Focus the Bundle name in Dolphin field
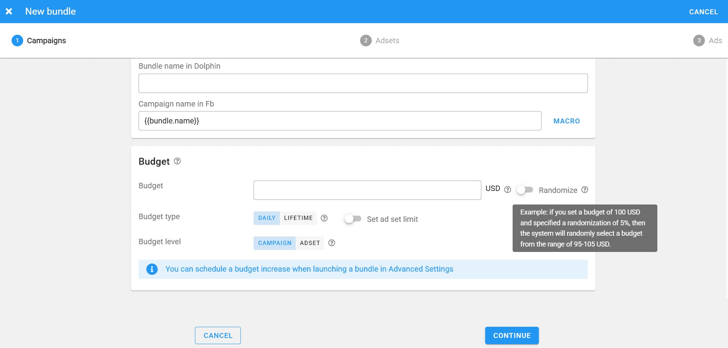 pos(363,83)
